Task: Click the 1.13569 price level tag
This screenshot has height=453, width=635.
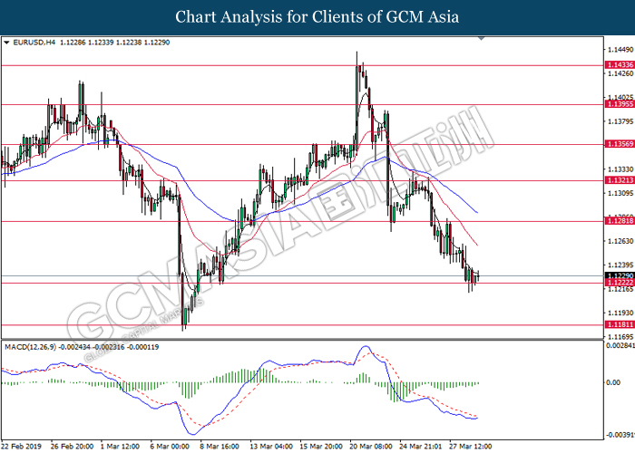Action: (620, 144)
